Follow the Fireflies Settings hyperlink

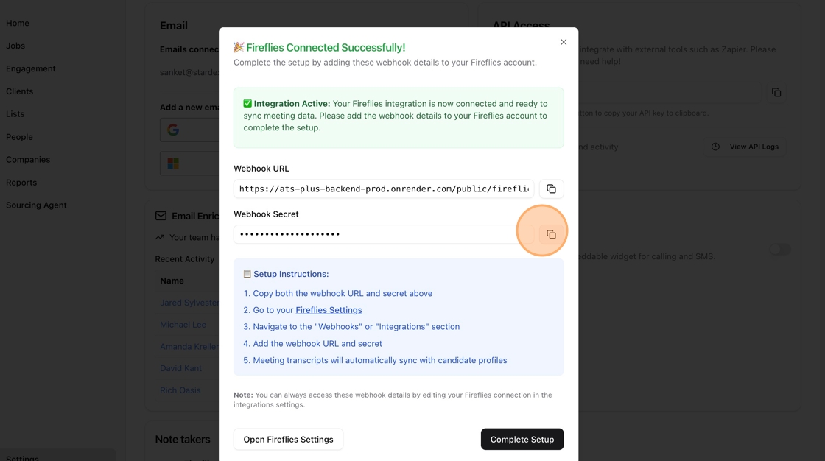(x=329, y=310)
